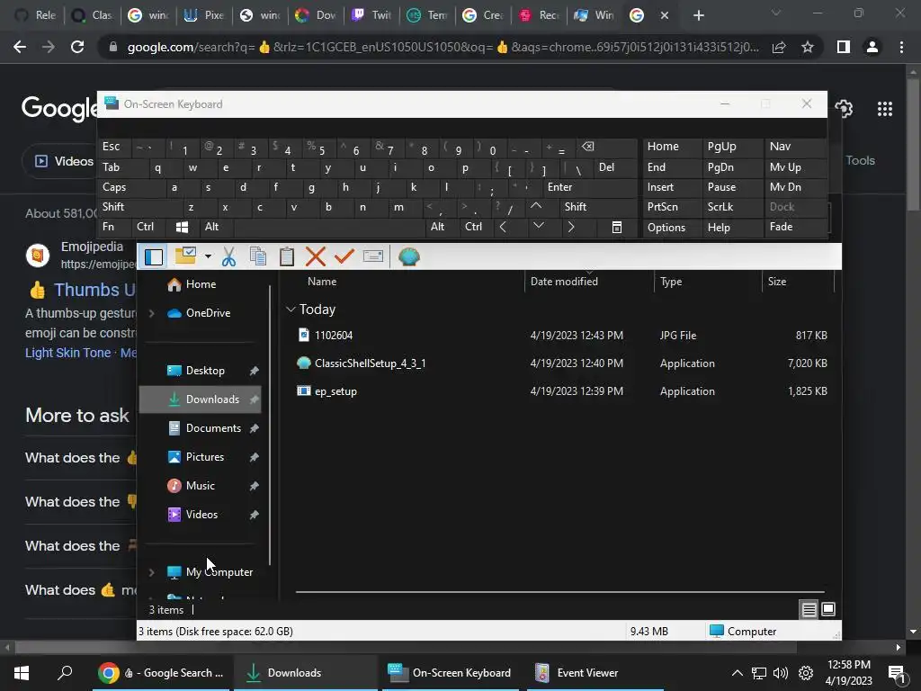The width and height of the screenshot is (921, 691).
Task: Toggle left Shift key on On-Screen Keyboard
Action: 139,208
